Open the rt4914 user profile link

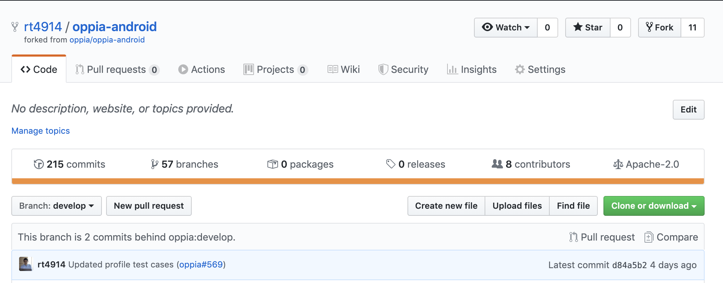(x=43, y=27)
